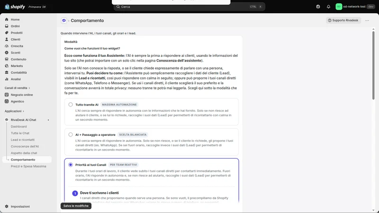Open the Prodotti tag icon
379x213 pixels.
click(x=7, y=33)
